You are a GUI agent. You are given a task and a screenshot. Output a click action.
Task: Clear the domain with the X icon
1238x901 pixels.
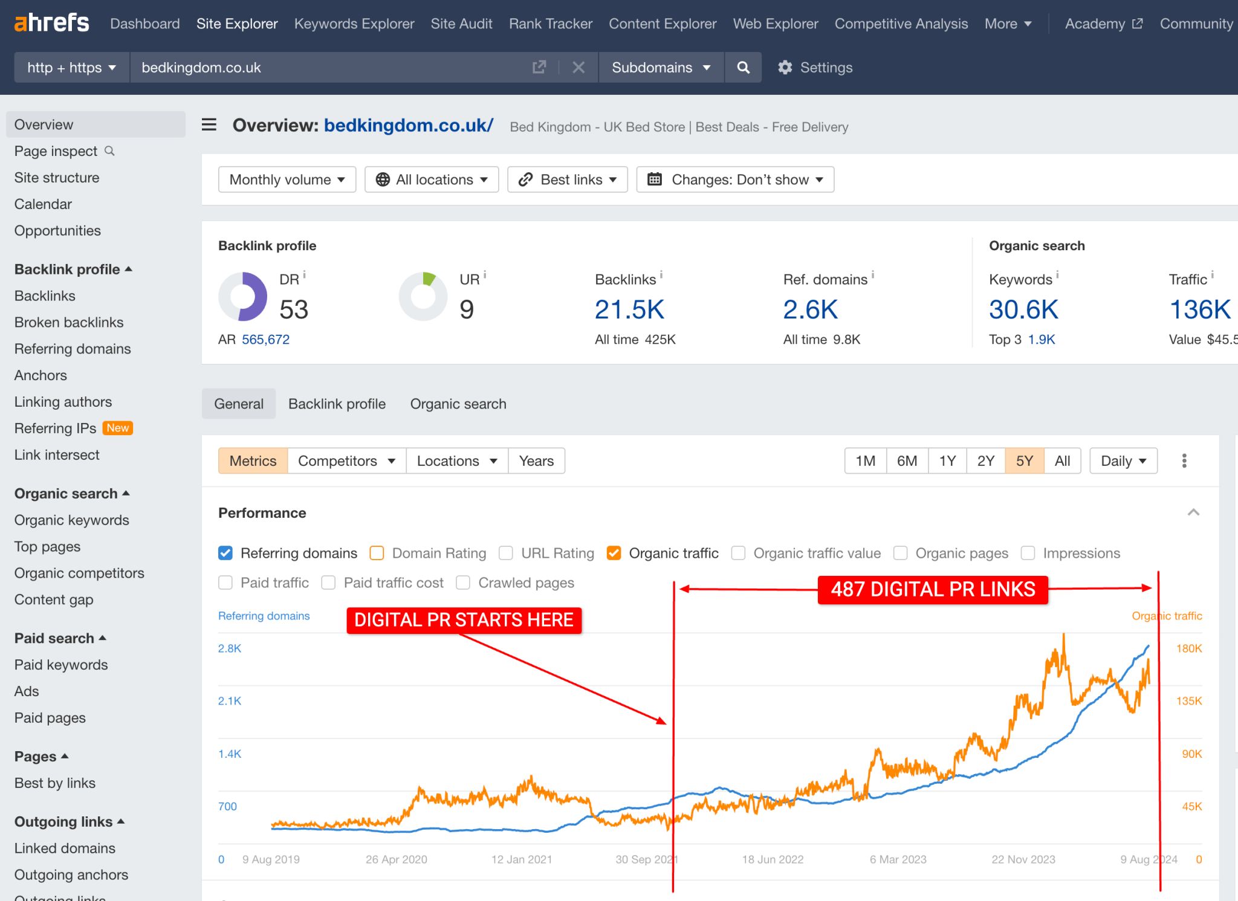578,67
